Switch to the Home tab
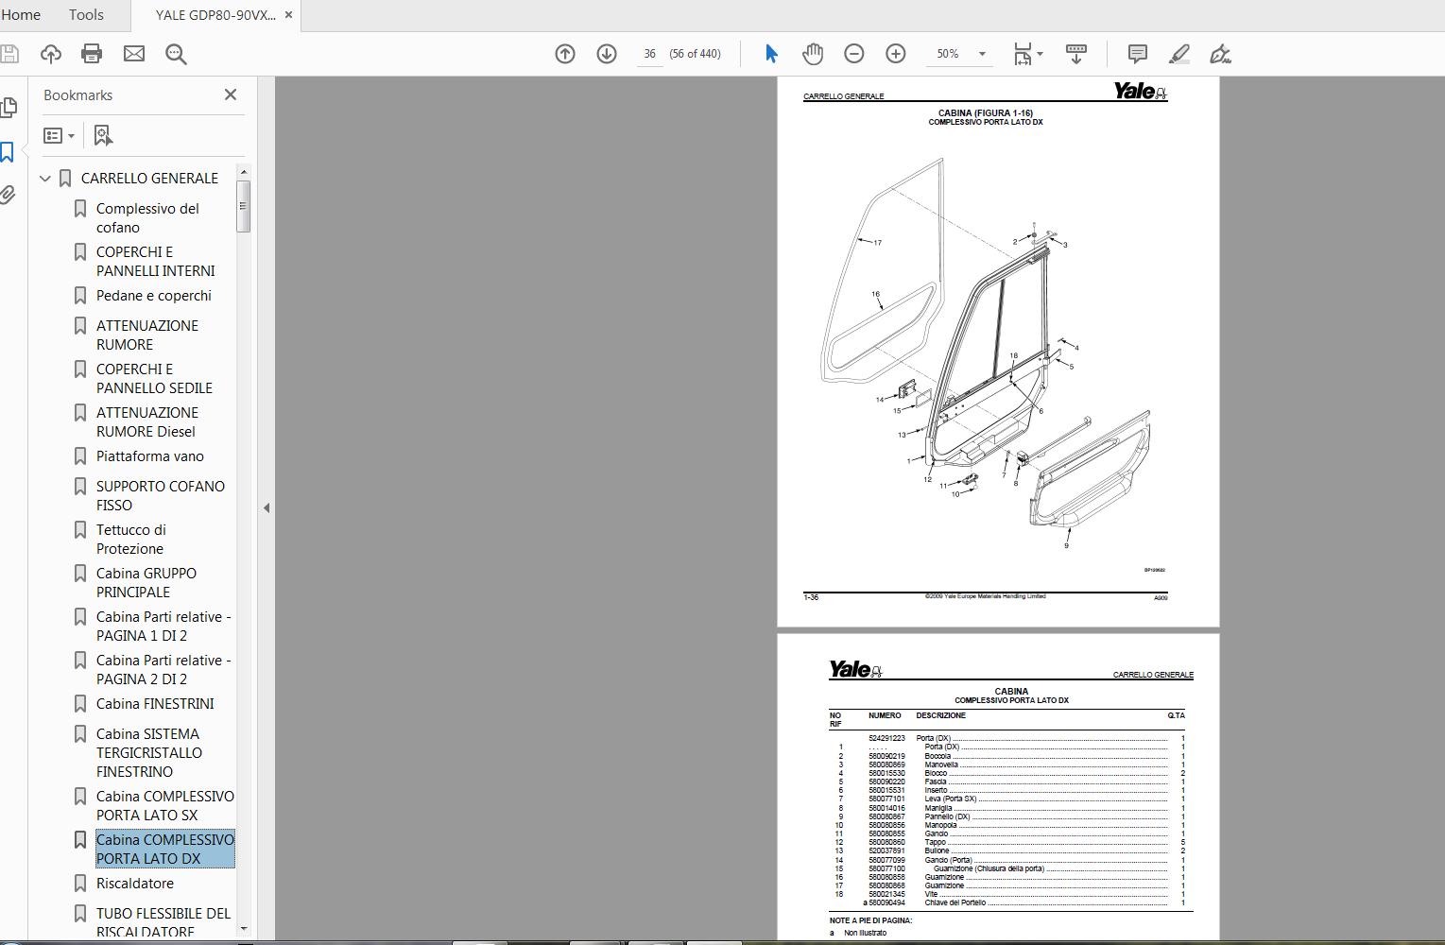1445x945 pixels. click(21, 15)
